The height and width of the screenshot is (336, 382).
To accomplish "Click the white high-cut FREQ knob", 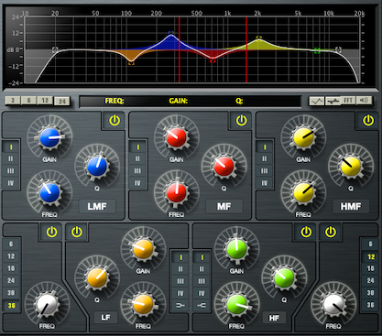I will click(x=333, y=305).
